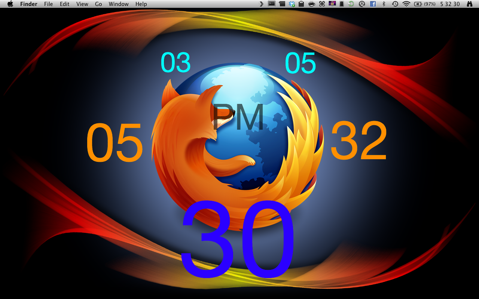Open the Edit menu
The width and height of the screenshot is (479, 299).
(x=65, y=4)
